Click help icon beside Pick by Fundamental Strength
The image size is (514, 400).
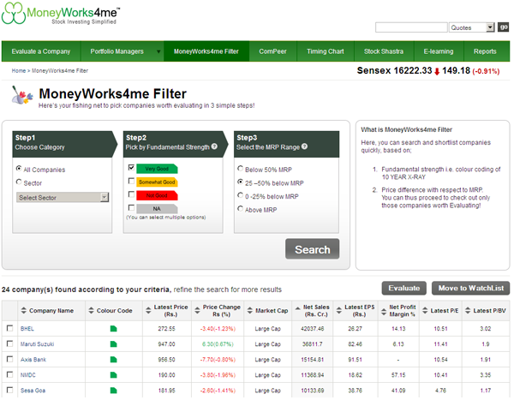214,146
